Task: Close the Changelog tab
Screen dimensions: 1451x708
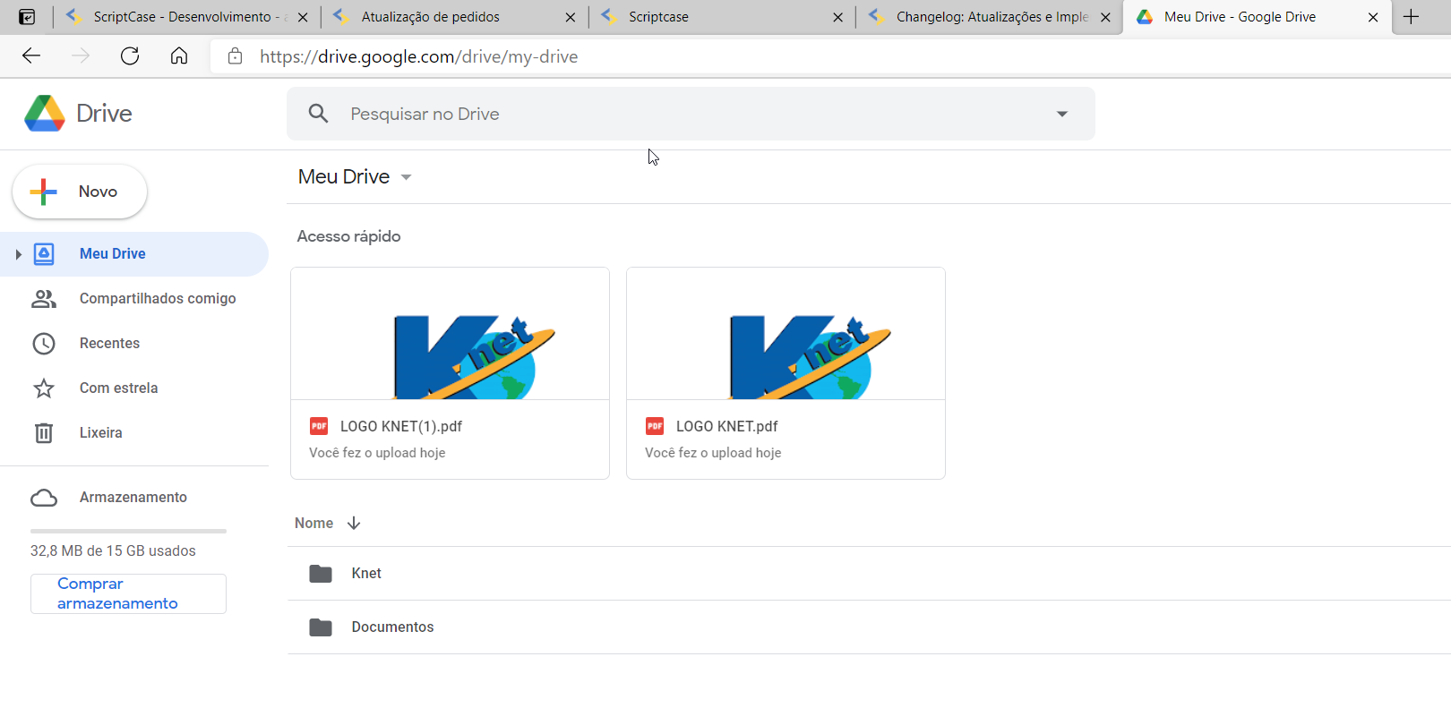Action: click(1105, 17)
